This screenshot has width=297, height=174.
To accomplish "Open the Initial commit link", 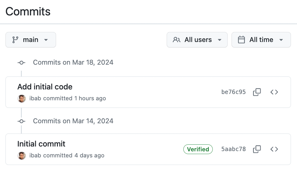I will [x=41, y=144].
